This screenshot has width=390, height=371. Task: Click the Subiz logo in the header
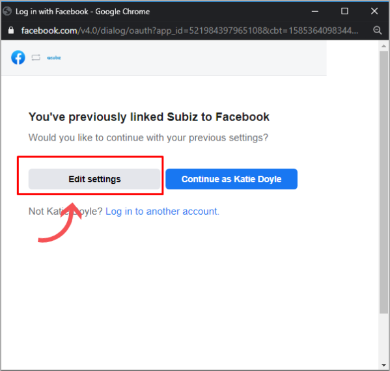[54, 58]
